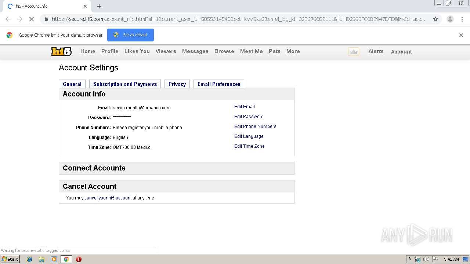Select the General tab
The width and height of the screenshot is (470, 264).
coord(72,84)
